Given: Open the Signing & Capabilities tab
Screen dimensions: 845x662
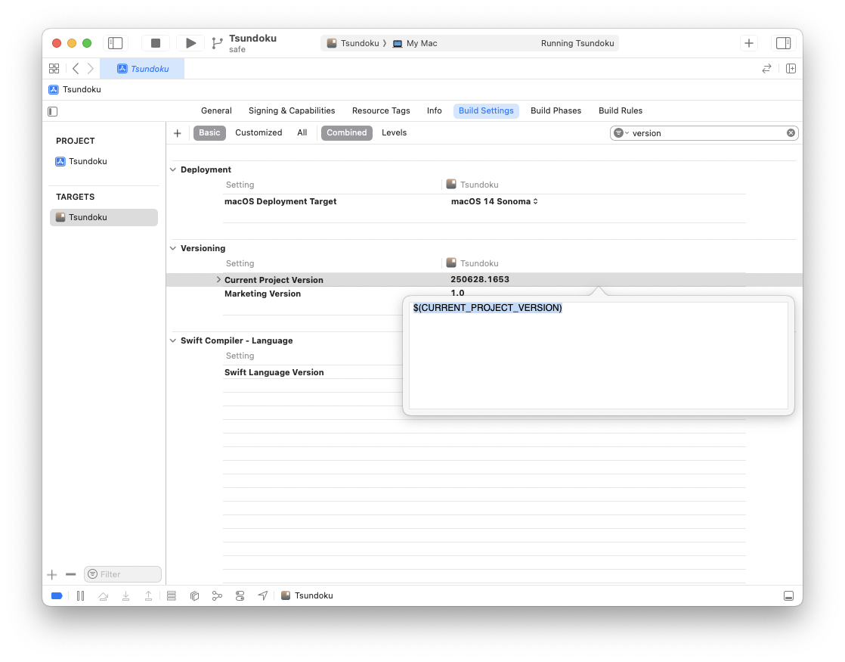Looking at the screenshot, I should click(x=291, y=110).
